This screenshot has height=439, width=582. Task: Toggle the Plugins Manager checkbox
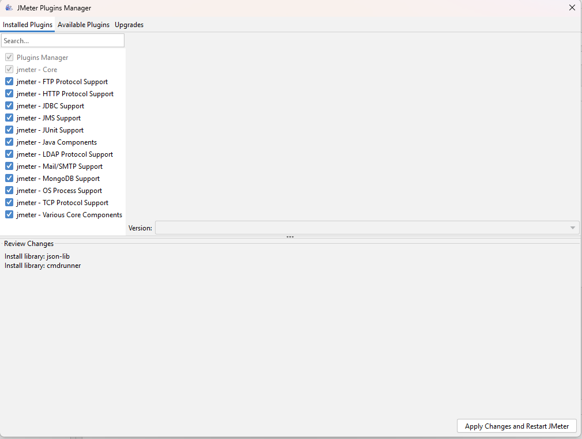(9, 57)
